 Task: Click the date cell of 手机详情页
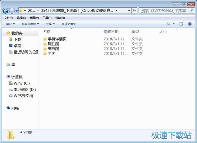[116, 39]
